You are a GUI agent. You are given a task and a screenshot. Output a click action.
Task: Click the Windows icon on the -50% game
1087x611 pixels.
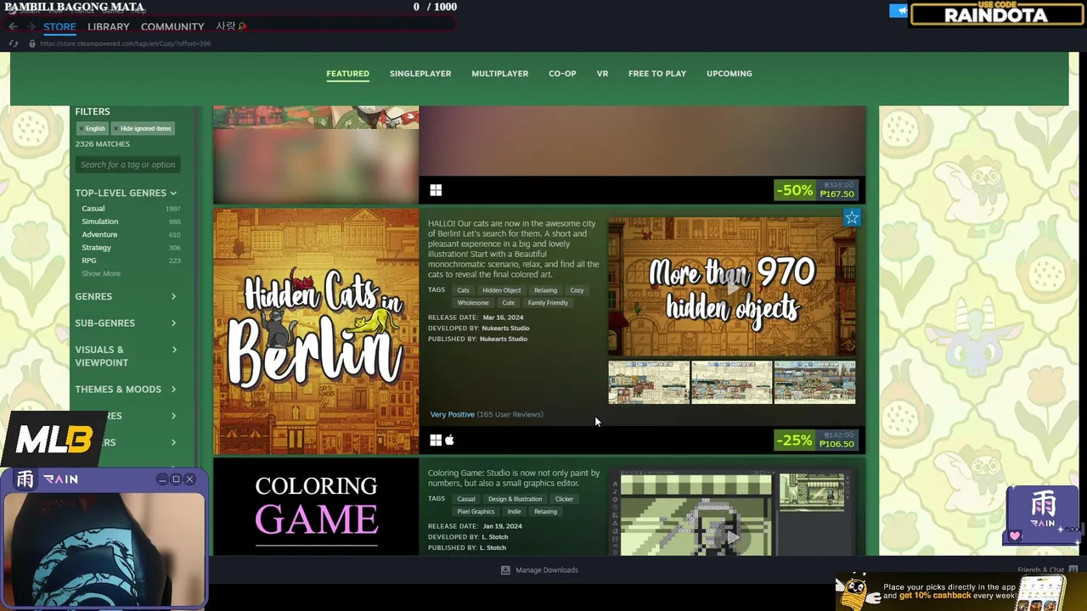click(x=436, y=190)
